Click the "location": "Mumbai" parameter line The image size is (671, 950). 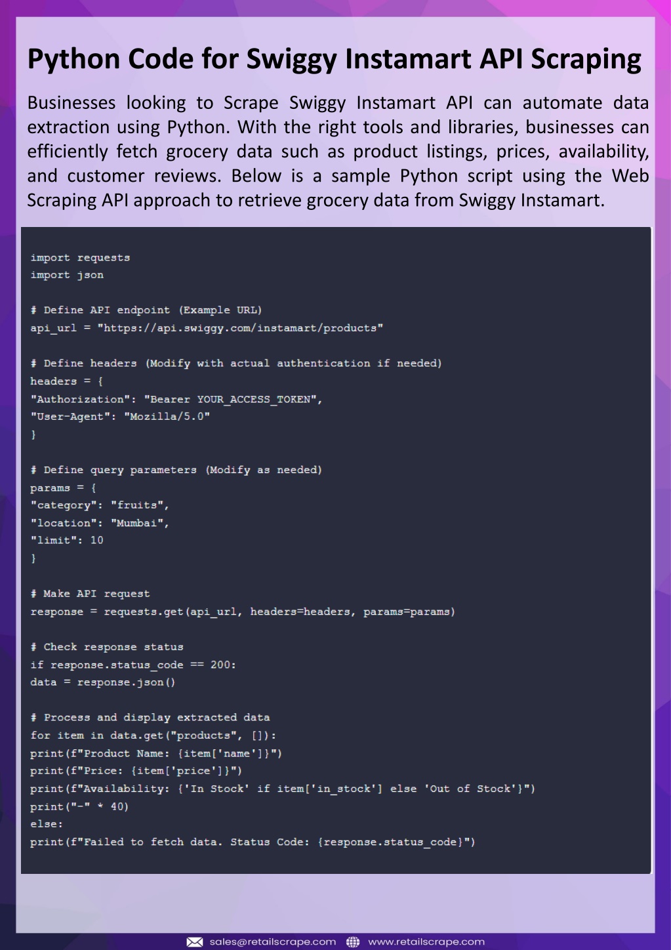point(100,523)
